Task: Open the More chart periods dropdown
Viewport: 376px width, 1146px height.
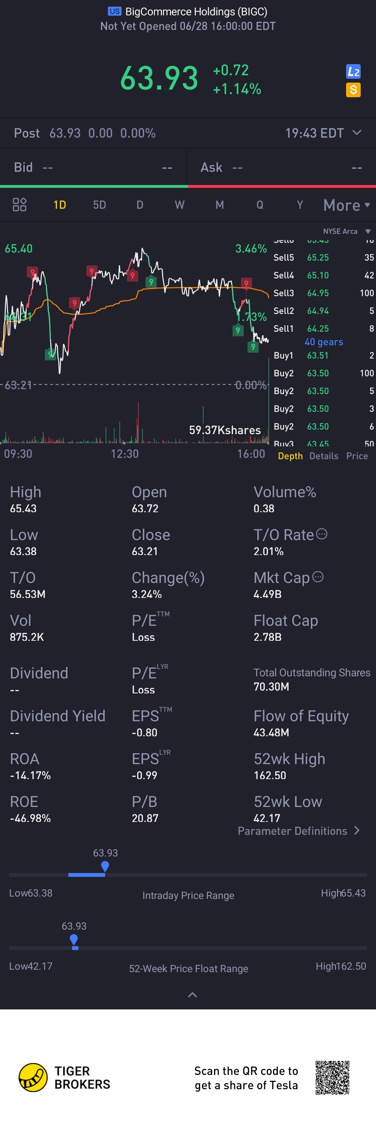Action: pos(346,205)
